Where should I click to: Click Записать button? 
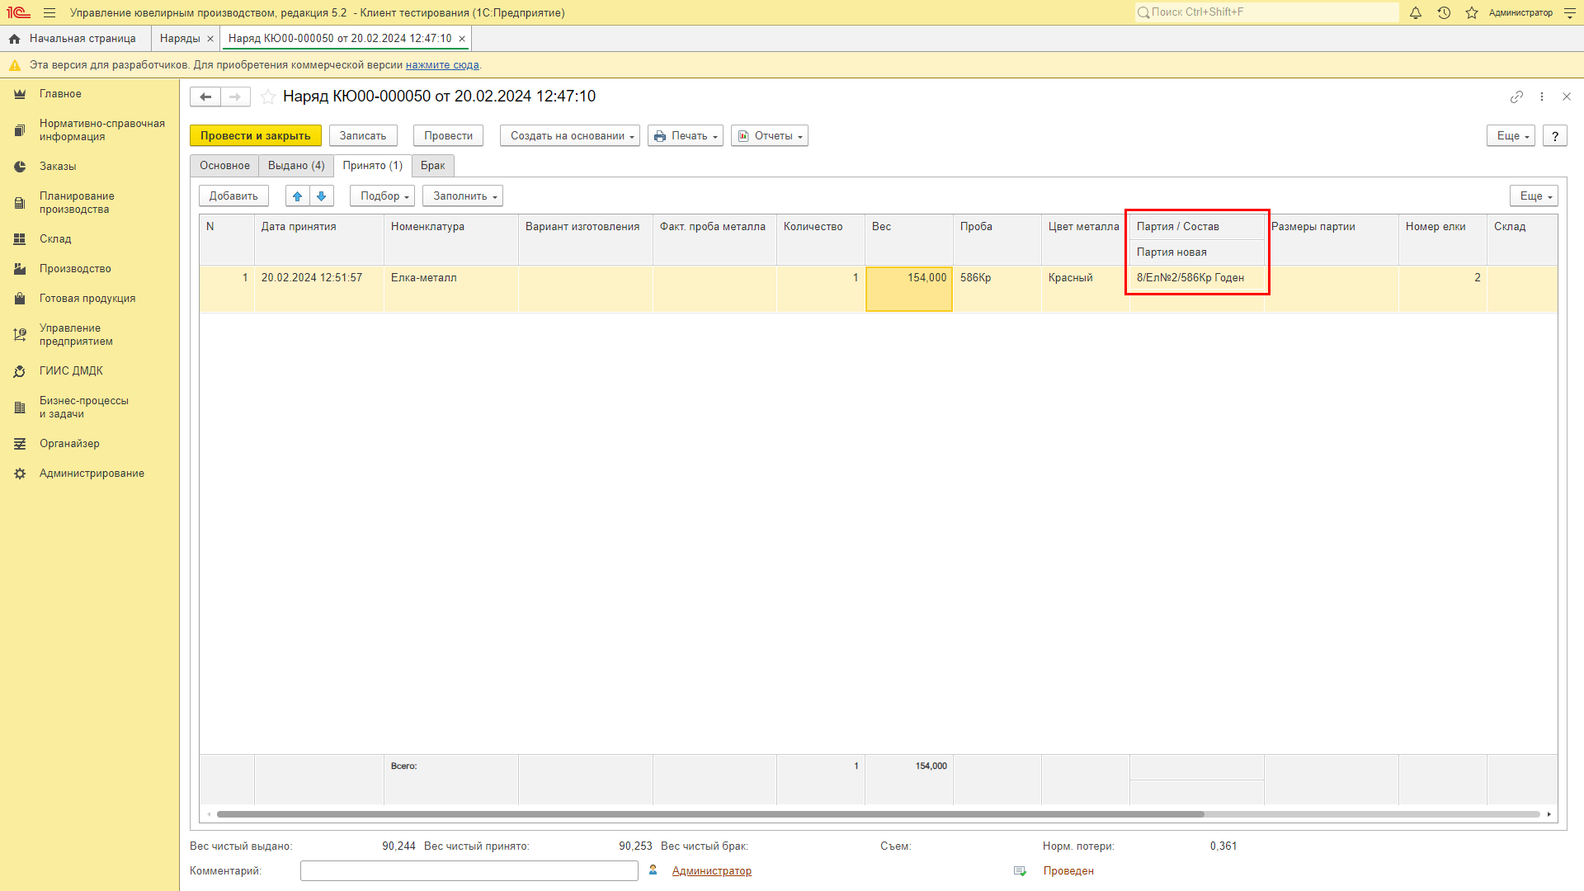coord(363,136)
